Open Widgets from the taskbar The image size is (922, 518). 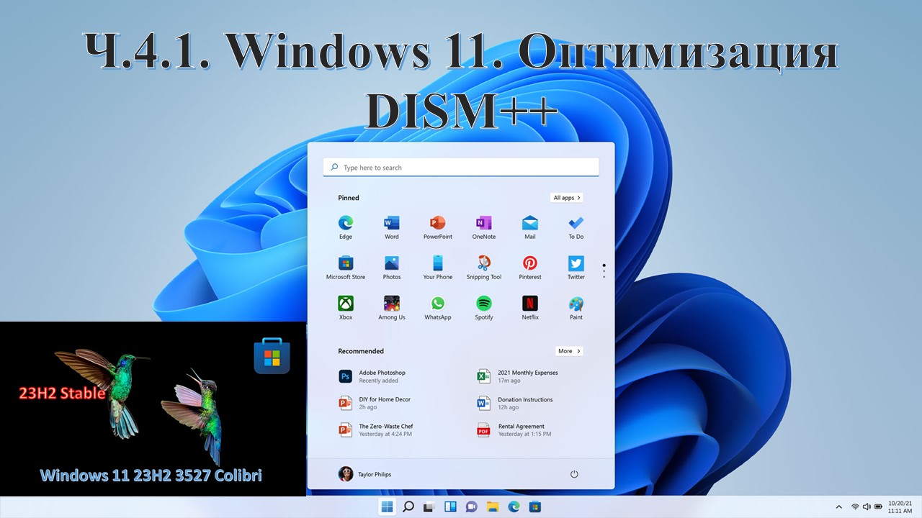pyautogui.click(x=451, y=506)
